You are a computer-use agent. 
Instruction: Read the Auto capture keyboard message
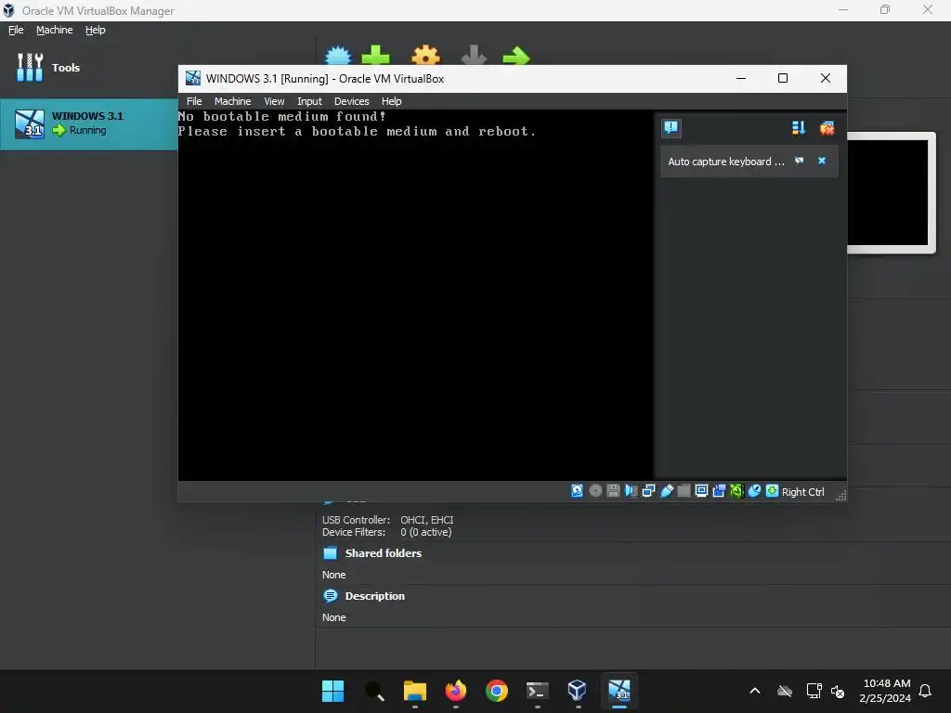click(x=726, y=162)
